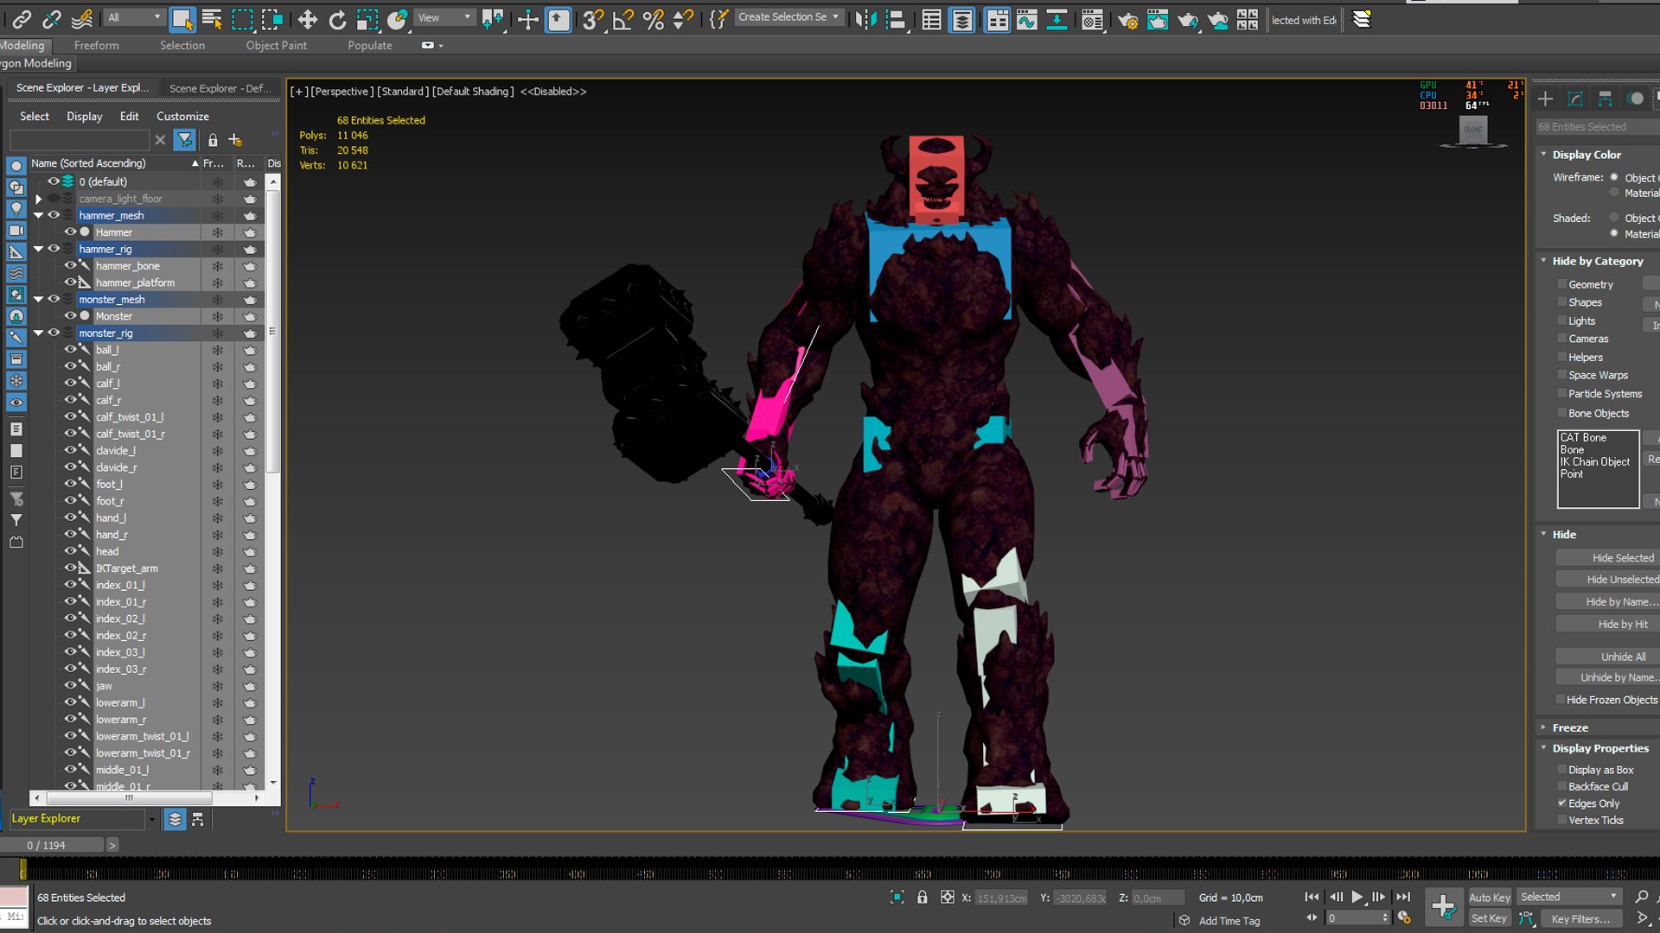Toggle visibility eye of head bone
Screen dimensions: 1660x933
[x=70, y=550]
